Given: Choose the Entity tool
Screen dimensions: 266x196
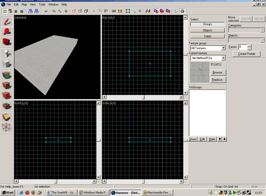Looking at the screenshot, I should [7, 53].
